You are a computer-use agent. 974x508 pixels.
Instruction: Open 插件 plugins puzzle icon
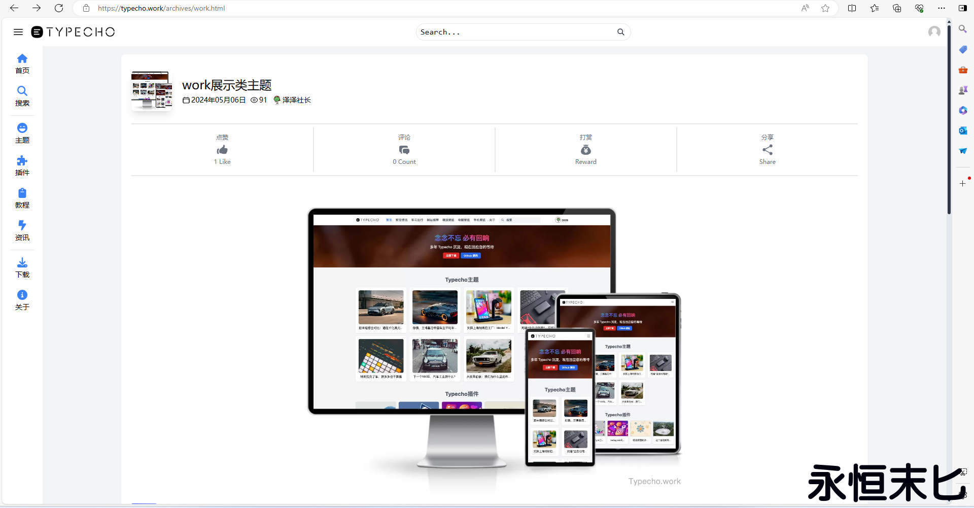click(x=22, y=166)
